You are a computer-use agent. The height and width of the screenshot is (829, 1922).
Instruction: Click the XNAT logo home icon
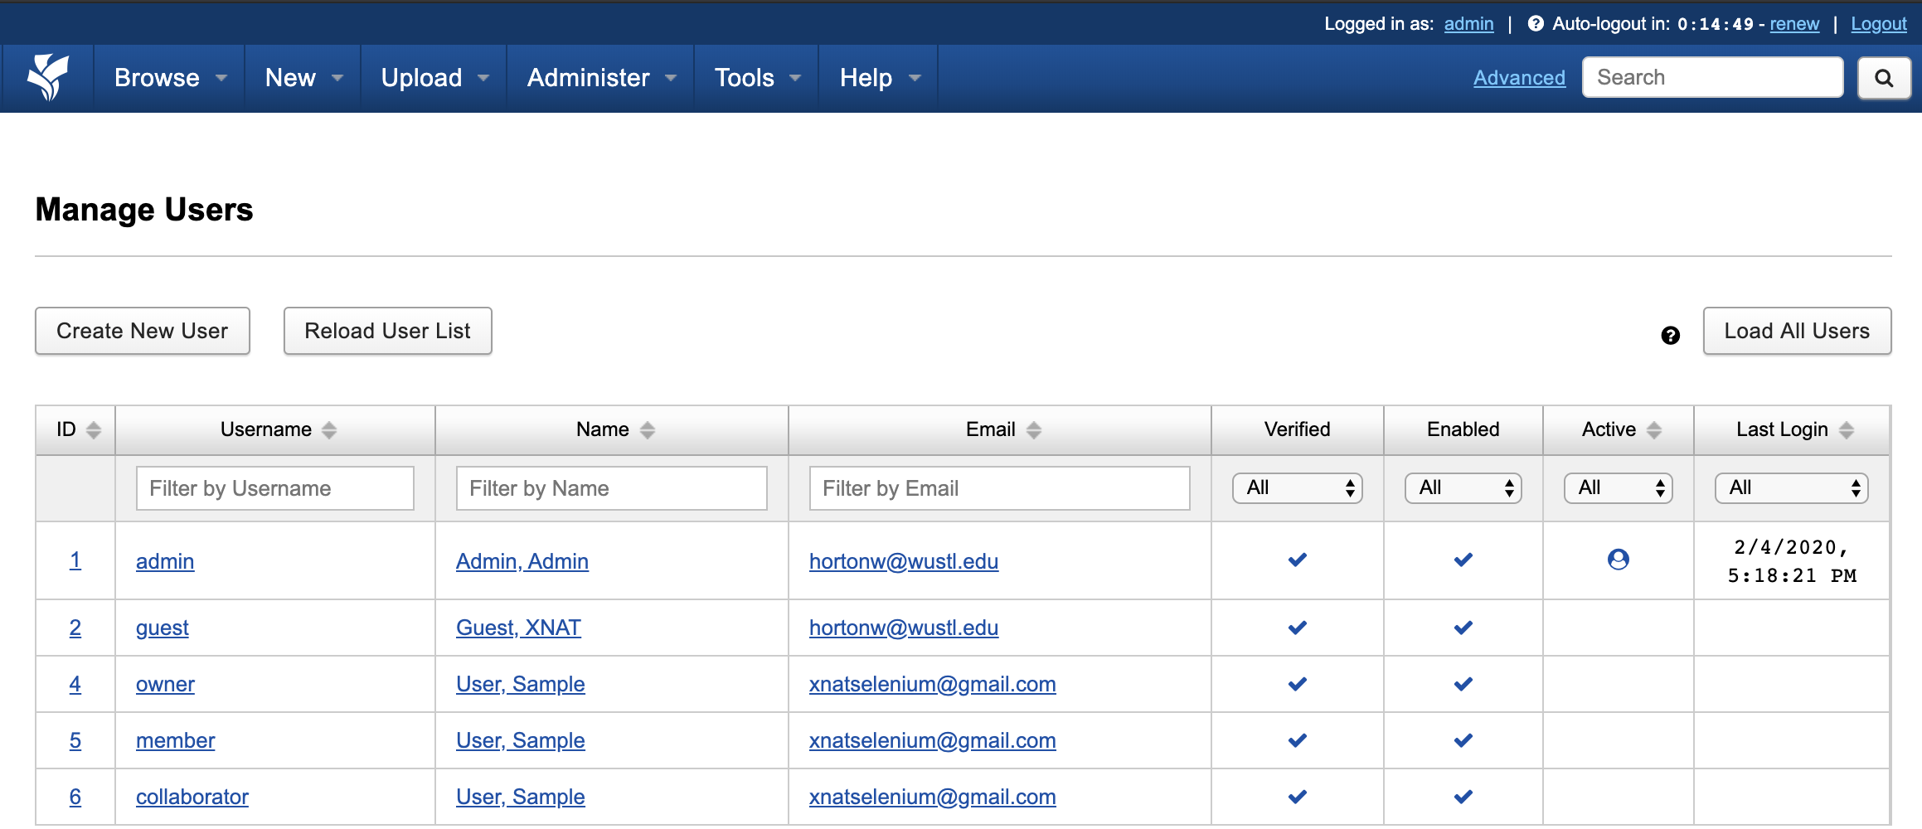[48, 77]
